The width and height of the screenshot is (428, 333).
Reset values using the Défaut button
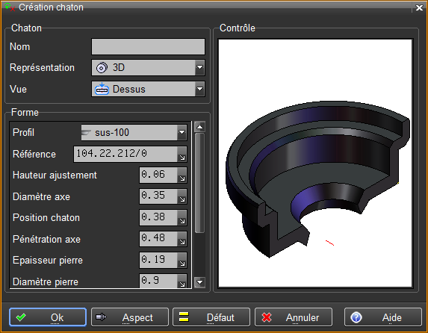coord(211,317)
